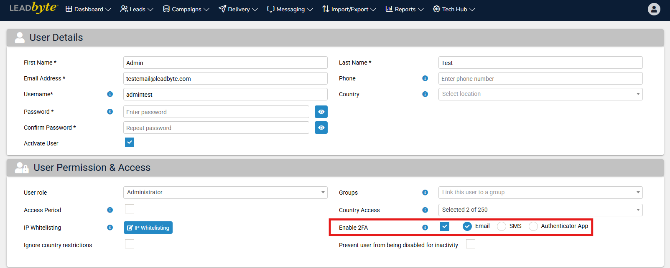Click the Email Address input field
Viewport: 670px width, 268px height.
[225, 78]
